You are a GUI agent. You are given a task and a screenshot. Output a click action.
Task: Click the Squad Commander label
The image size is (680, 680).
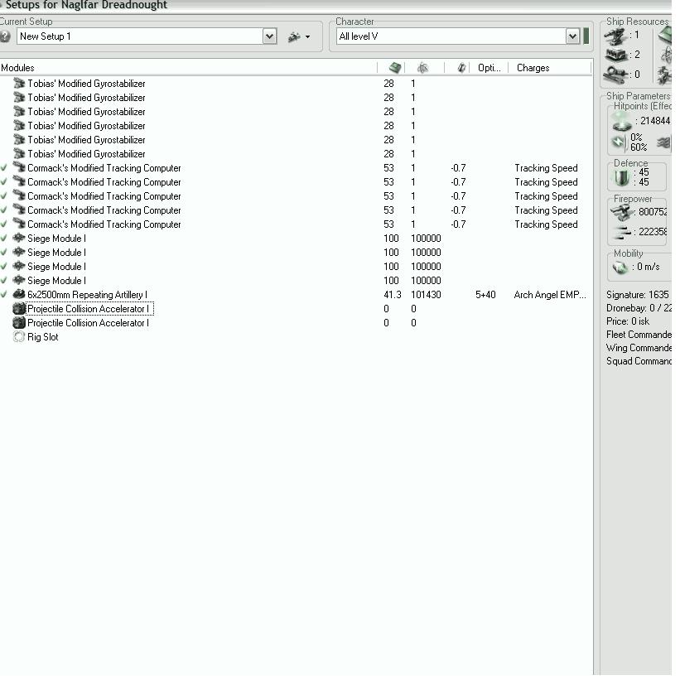639,361
